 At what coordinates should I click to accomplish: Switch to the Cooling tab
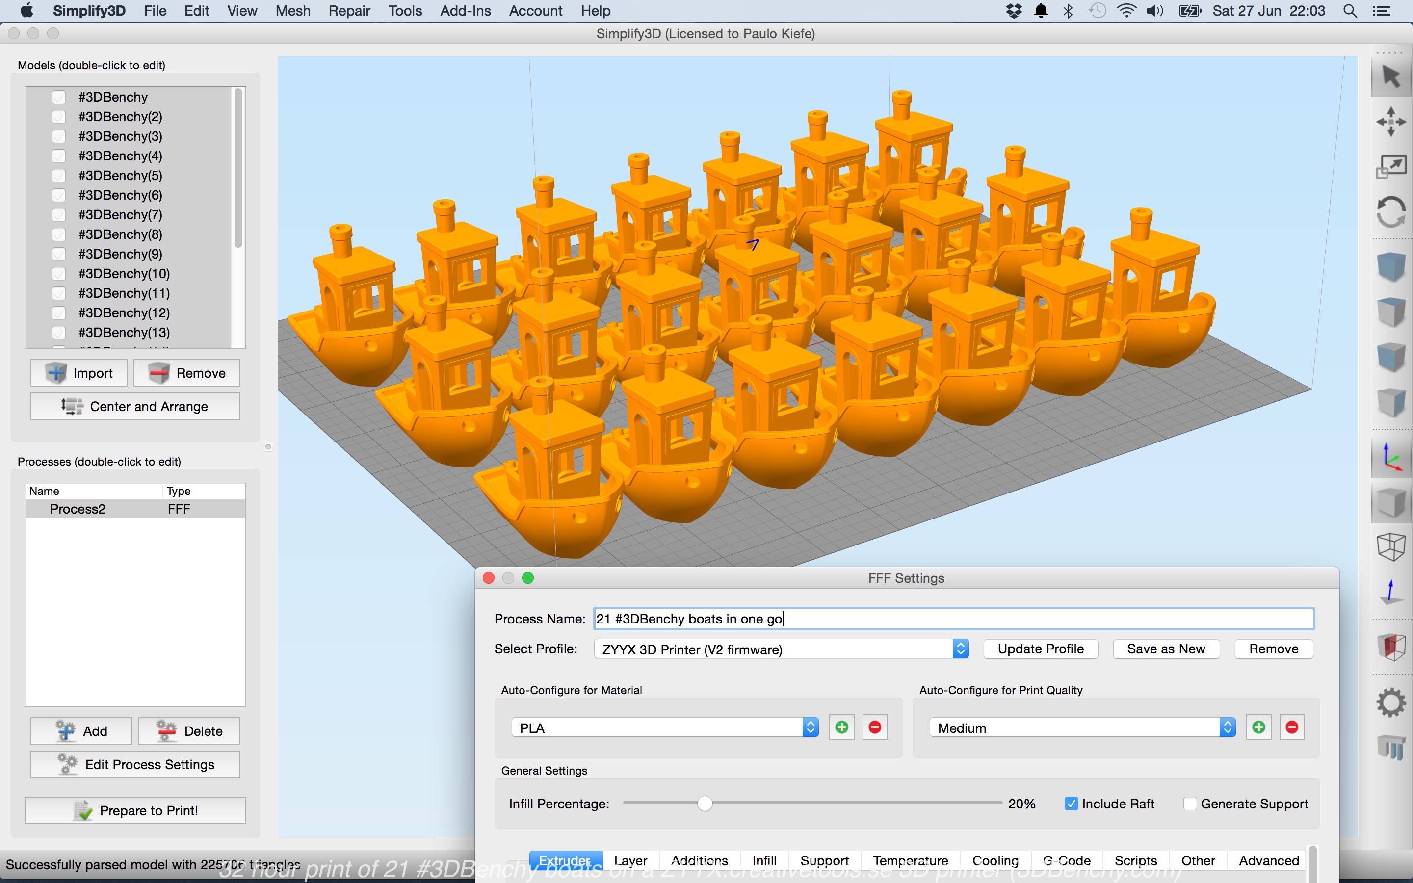[995, 861]
